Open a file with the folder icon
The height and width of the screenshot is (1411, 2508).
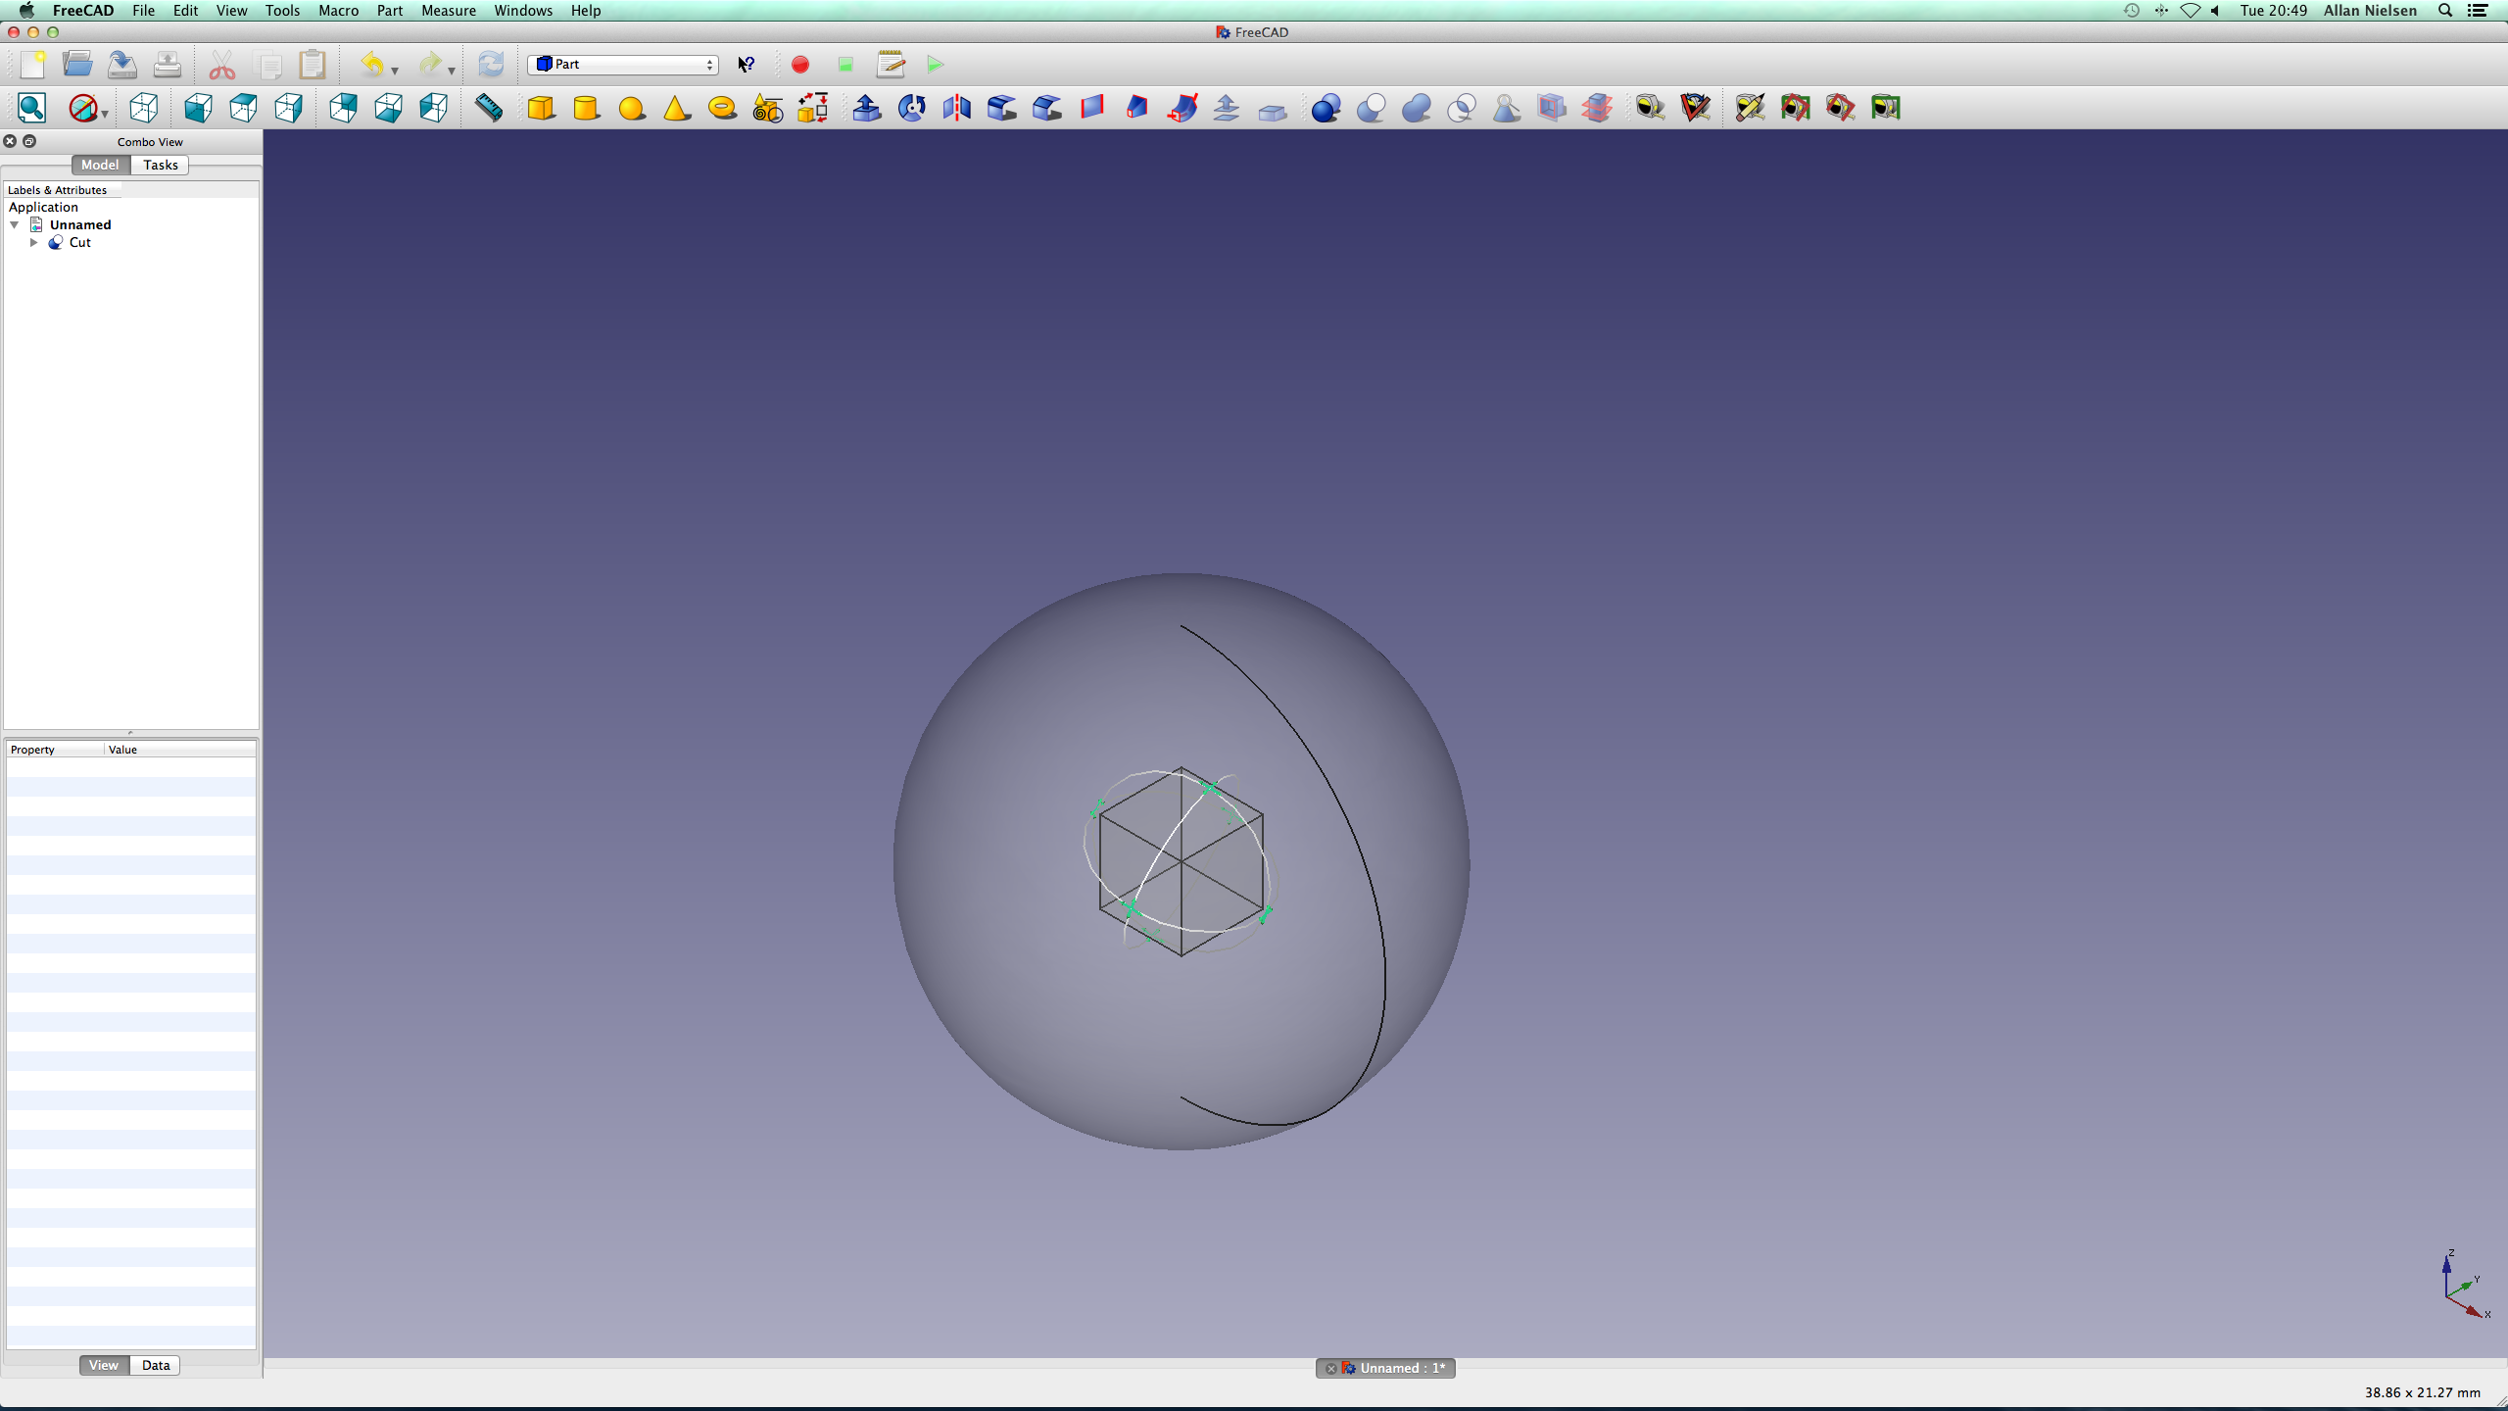click(77, 65)
